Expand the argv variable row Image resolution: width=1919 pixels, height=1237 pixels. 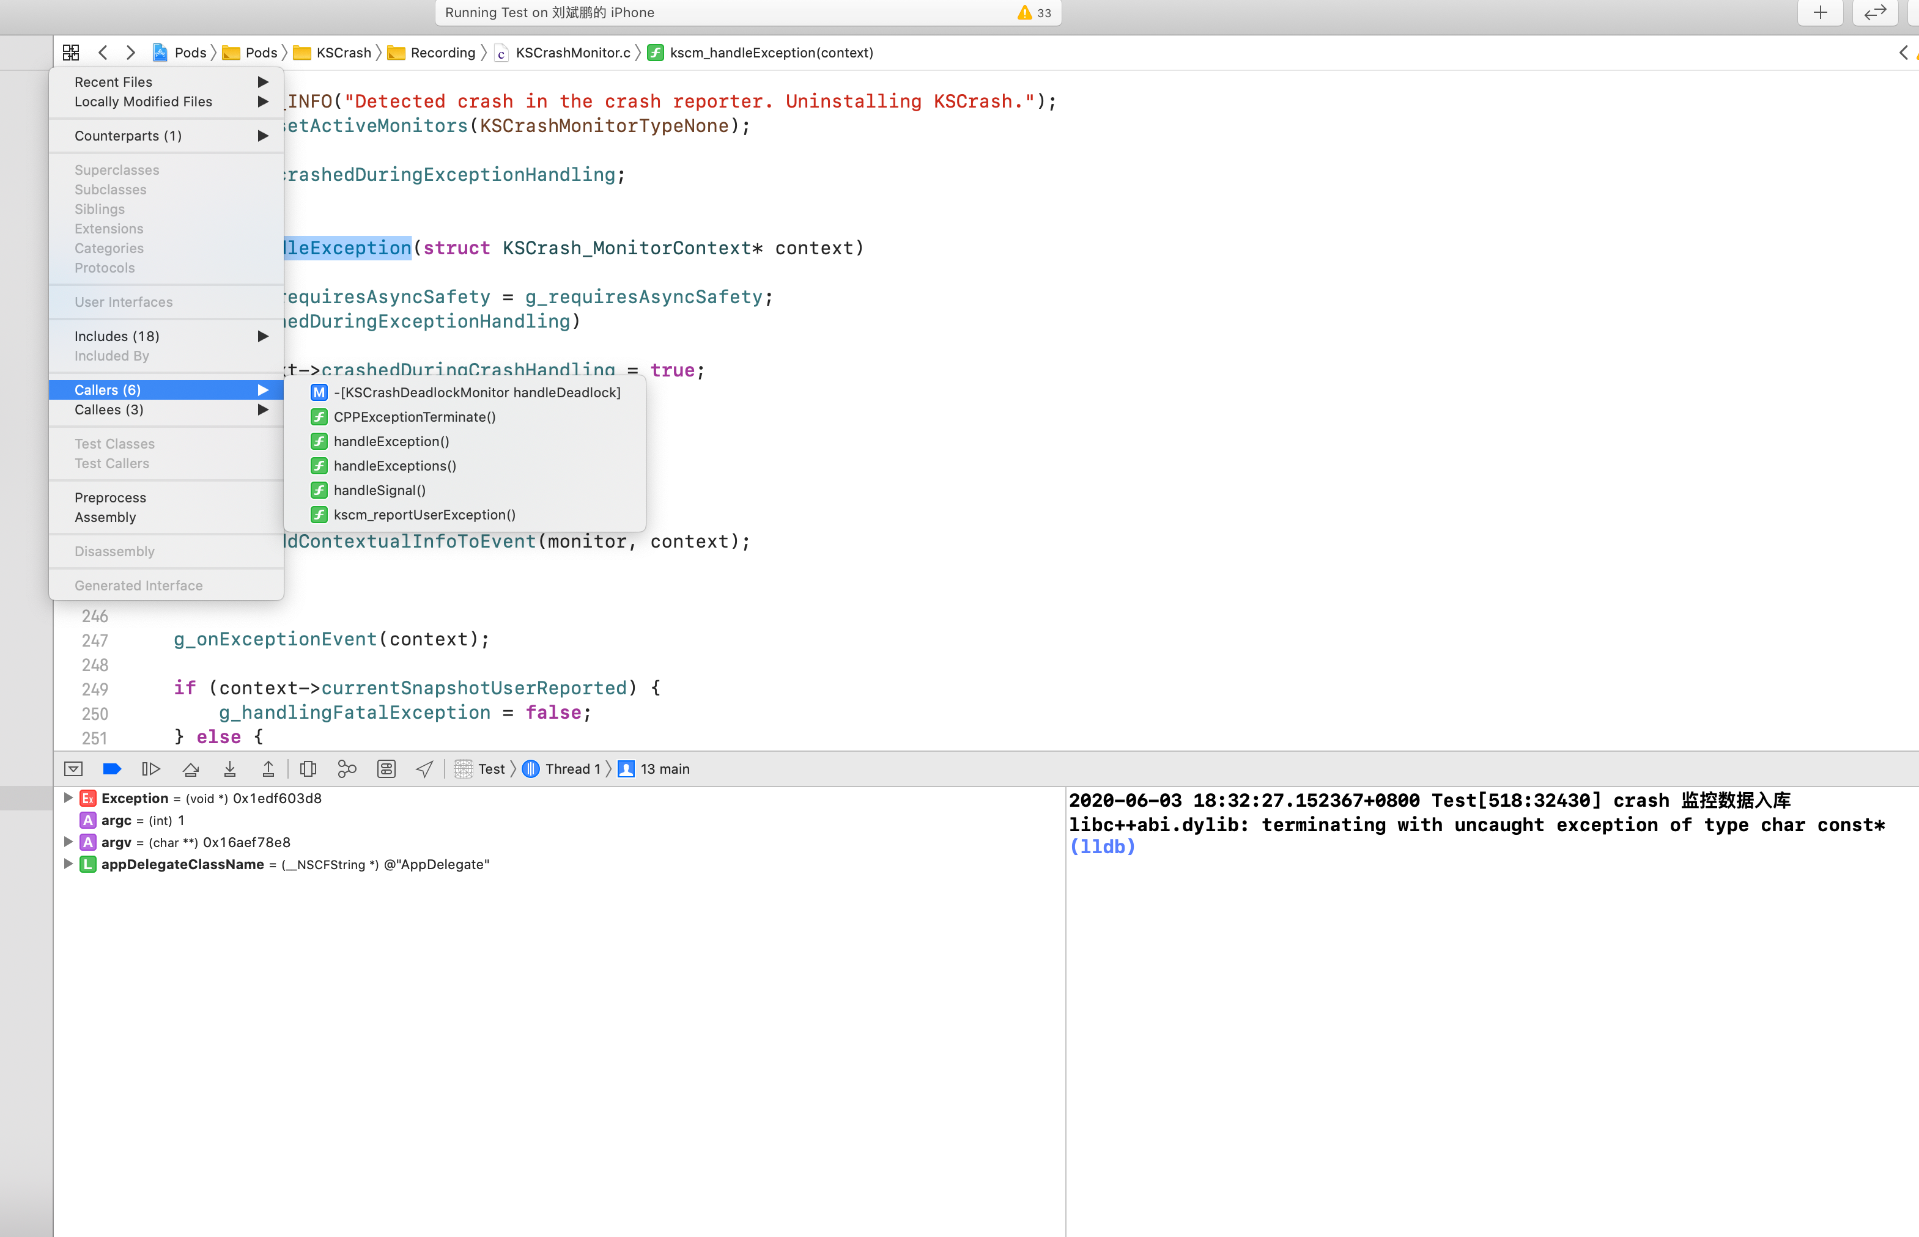(68, 842)
